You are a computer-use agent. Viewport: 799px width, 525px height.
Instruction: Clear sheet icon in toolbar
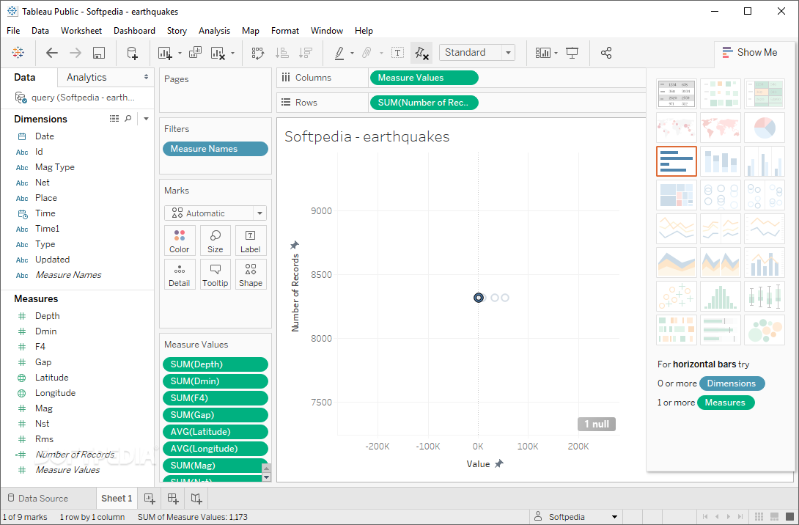coord(218,53)
